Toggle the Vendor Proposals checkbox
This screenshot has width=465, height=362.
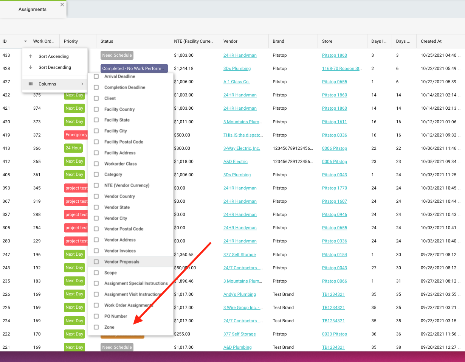(96, 262)
